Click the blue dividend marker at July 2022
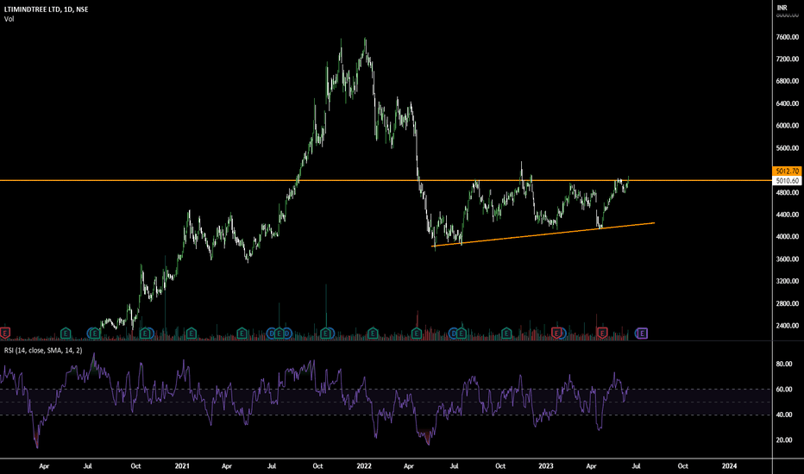 (x=453, y=334)
